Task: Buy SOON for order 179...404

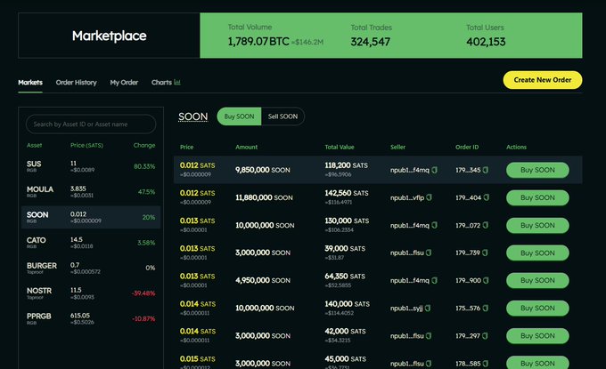Action: pos(537,197)
